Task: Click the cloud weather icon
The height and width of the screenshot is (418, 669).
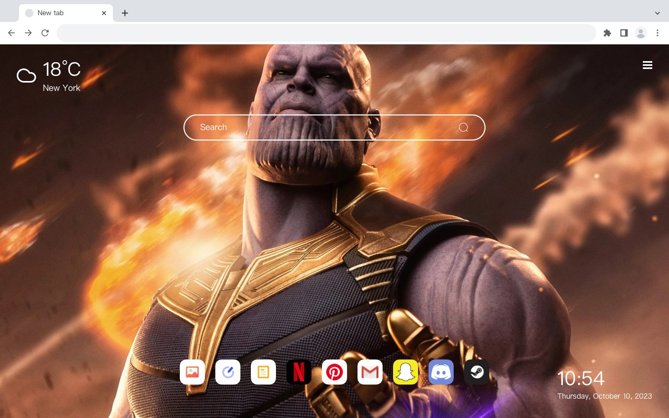Action: [26, 76]
